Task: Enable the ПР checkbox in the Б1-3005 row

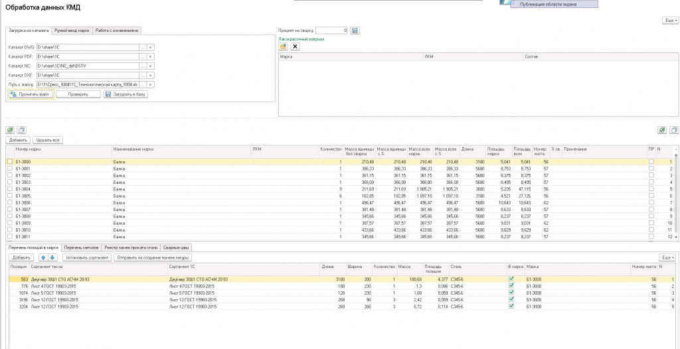Action: click(x=651, y=196)
